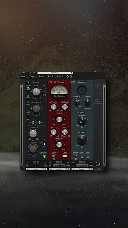The image size is (128, 228).
Task: Open FET Pressor 00: Default preset box
Action: point(57,169)
